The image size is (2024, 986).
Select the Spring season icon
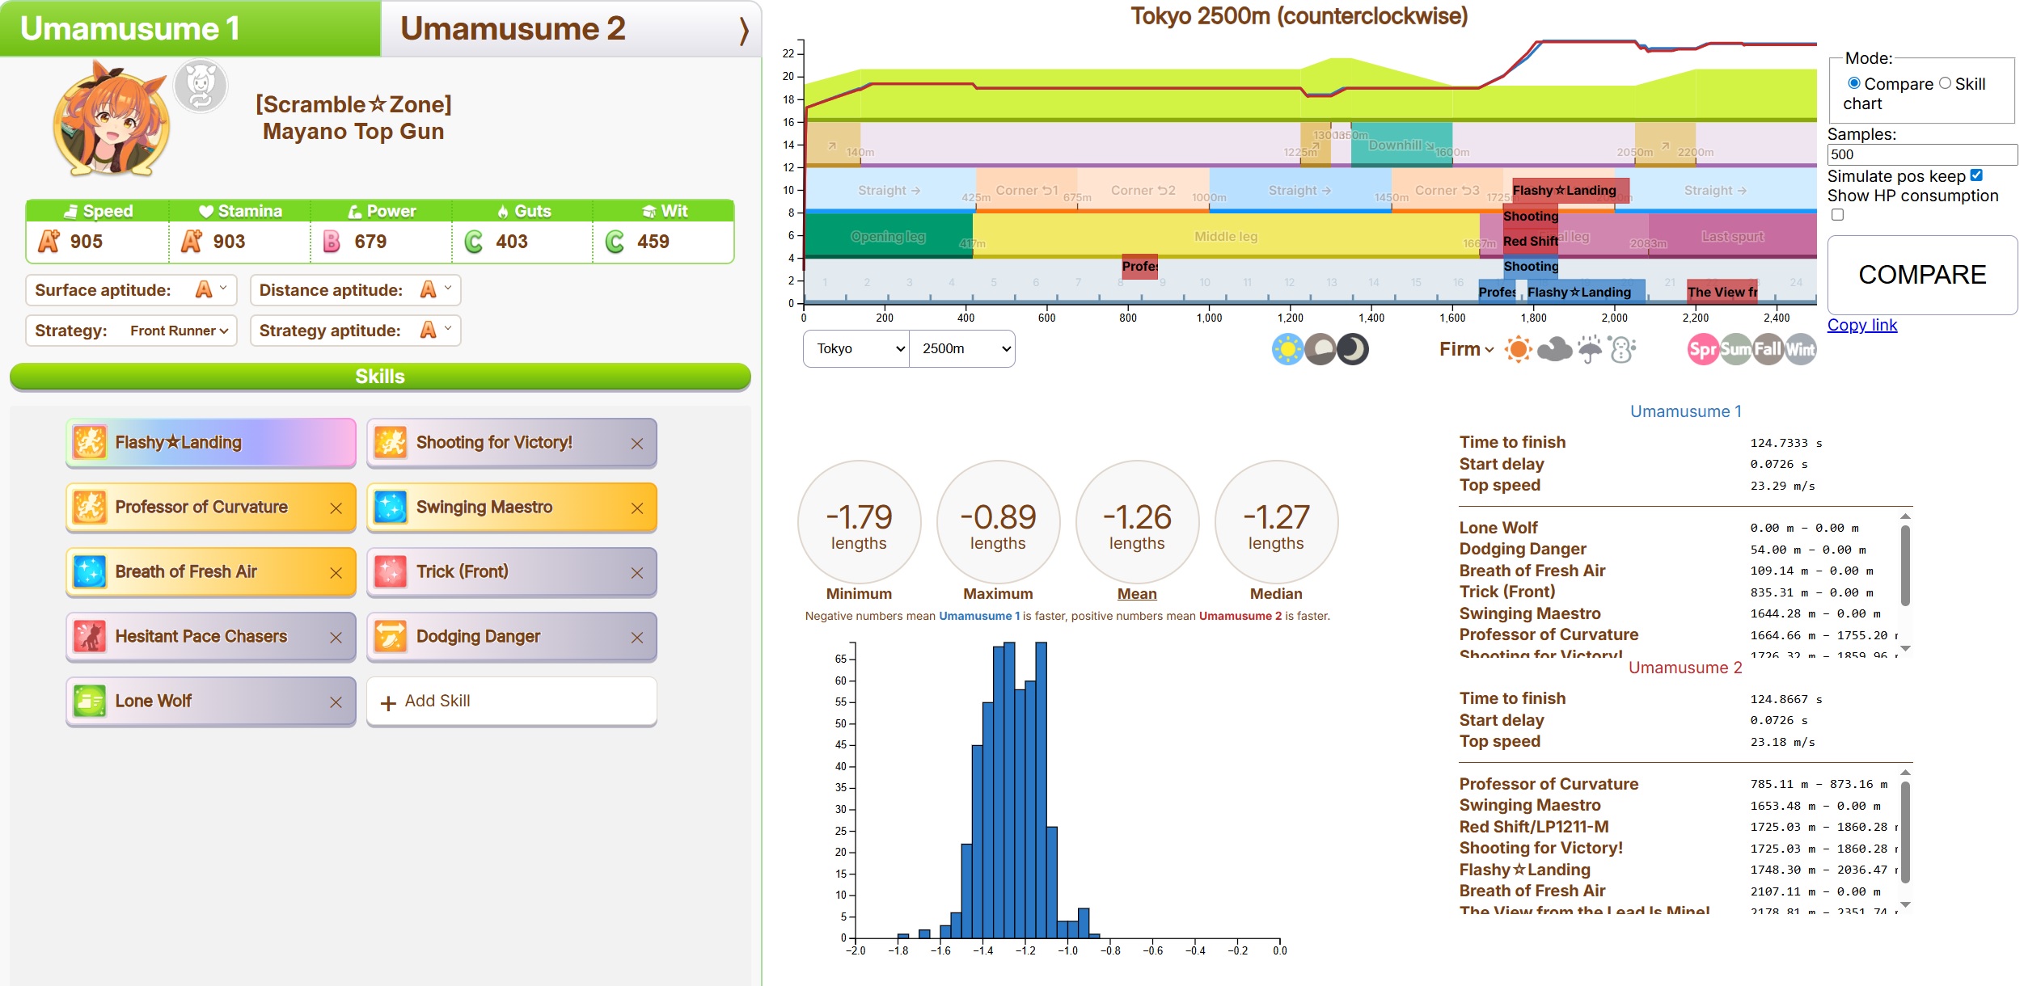pos(1702,349)
